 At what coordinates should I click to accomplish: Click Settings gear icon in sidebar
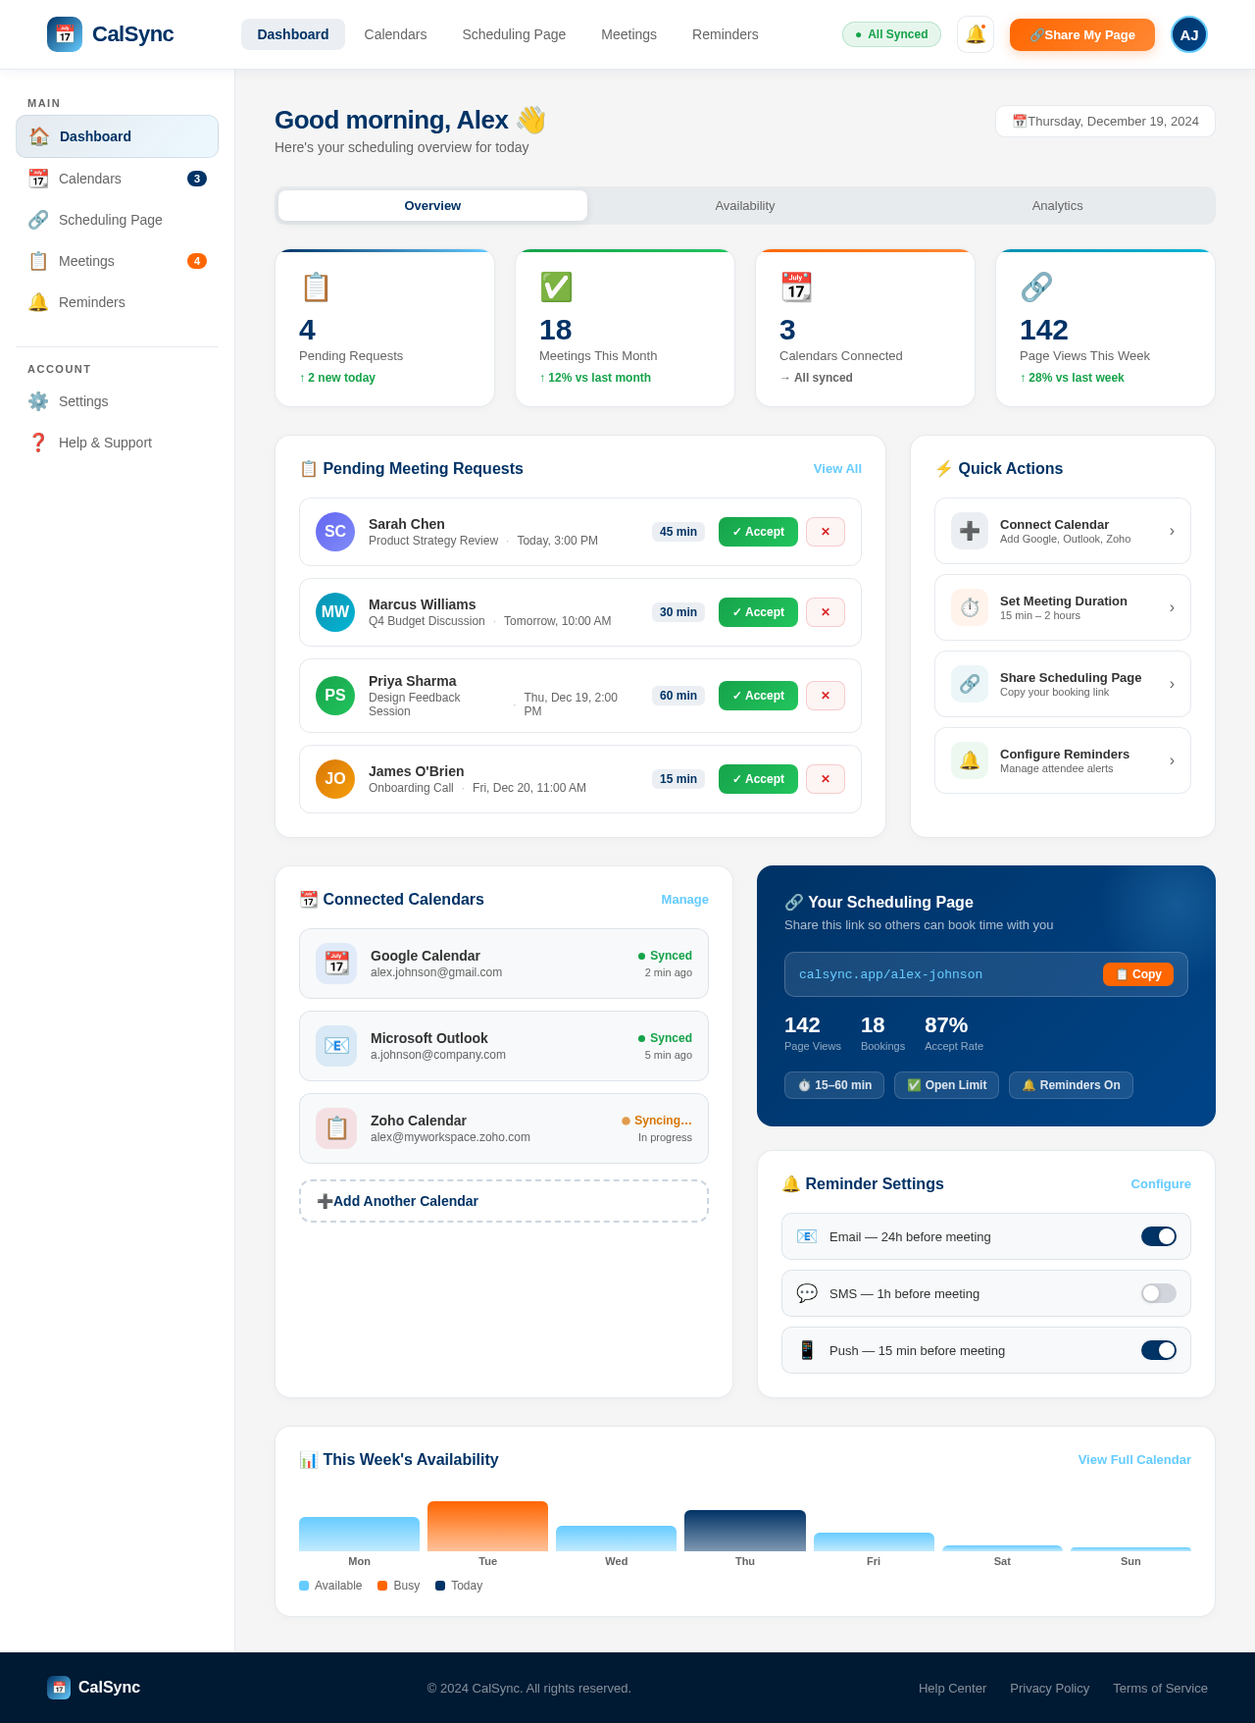point(38,401)
